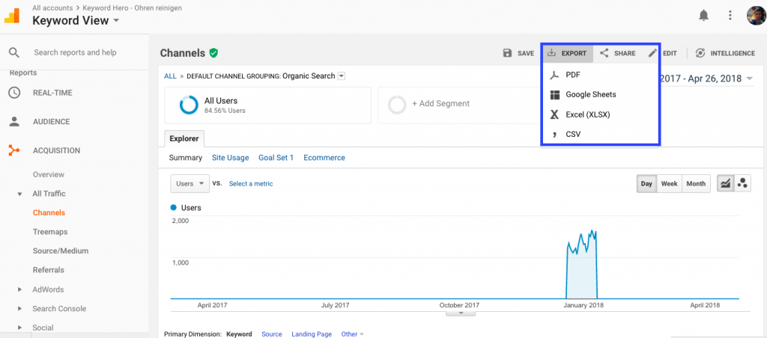Open the Channels report in sidebar
This screenshot has height=338, width=767.
point(49,212)
